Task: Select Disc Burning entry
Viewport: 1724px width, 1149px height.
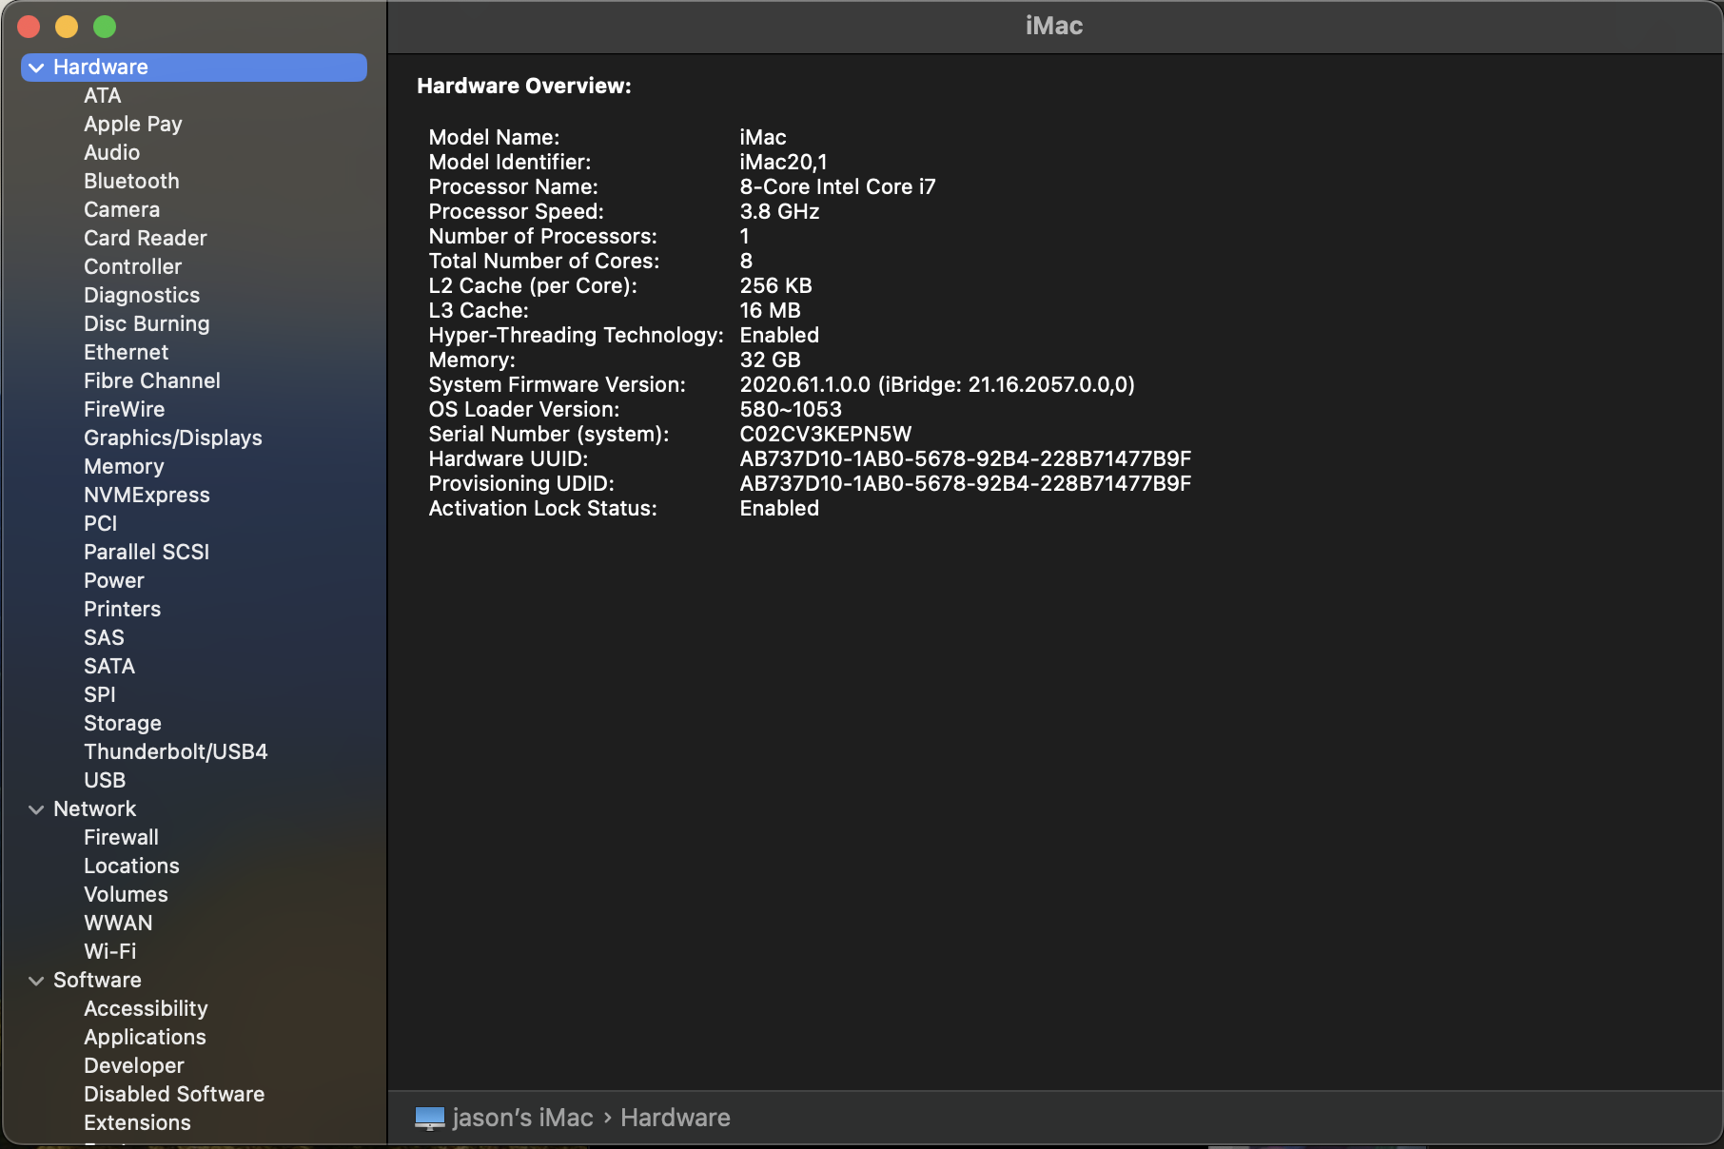Action: 147,324
